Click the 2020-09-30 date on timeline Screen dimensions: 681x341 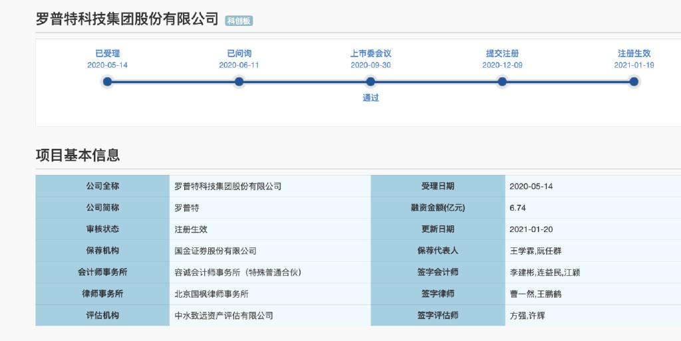[x=370, y=65]
